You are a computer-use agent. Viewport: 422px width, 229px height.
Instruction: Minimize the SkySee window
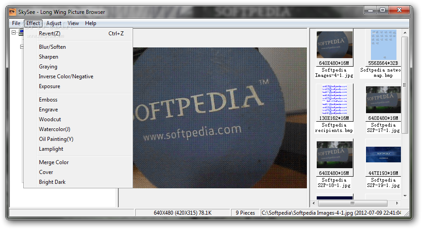pos(370,10)
